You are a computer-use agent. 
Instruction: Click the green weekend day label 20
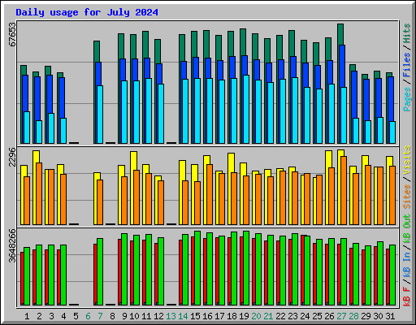(x=256, y=316)
